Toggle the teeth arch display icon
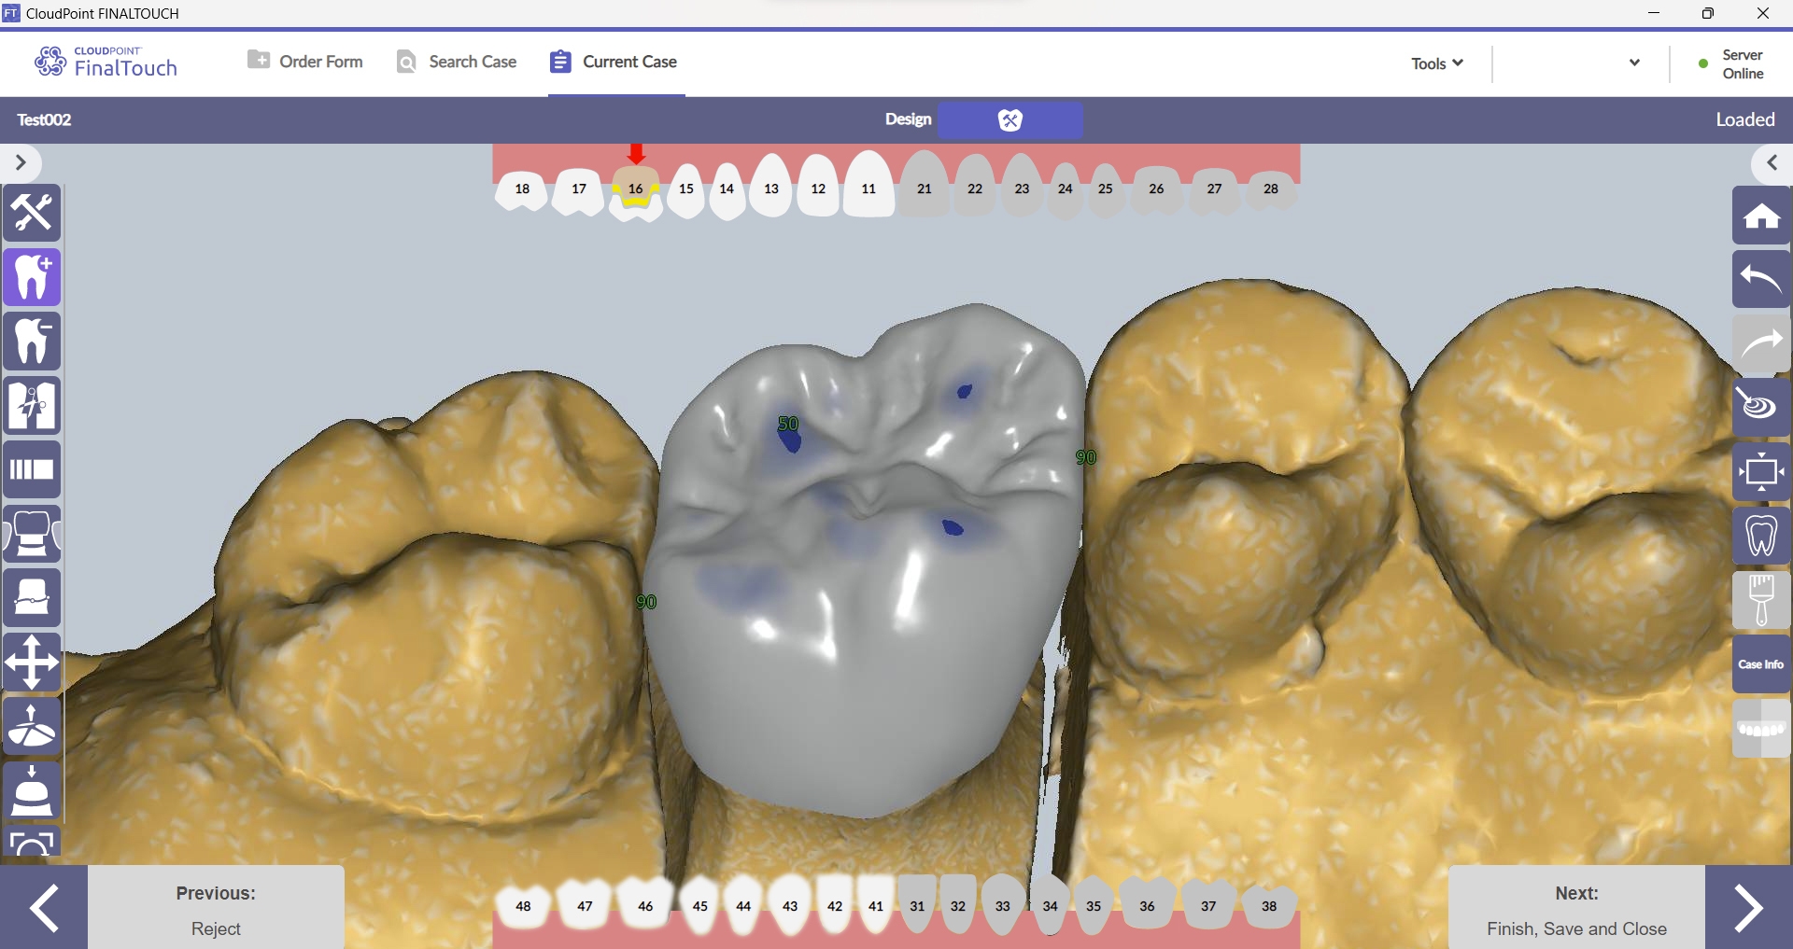Screen dimensions: 1793x949 pyautogui.click(x=1761, y=729)
